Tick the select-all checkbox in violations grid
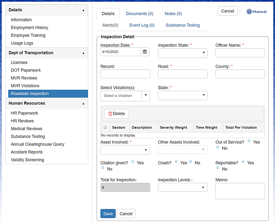The image size is (275, 223). 105,127
